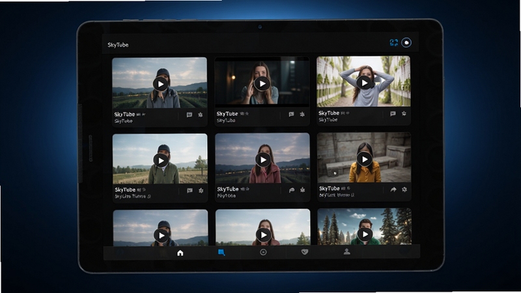Open the cut-off thumbnail of woman in cap
The image size is (521, 293).
click(x=160, y=228)
